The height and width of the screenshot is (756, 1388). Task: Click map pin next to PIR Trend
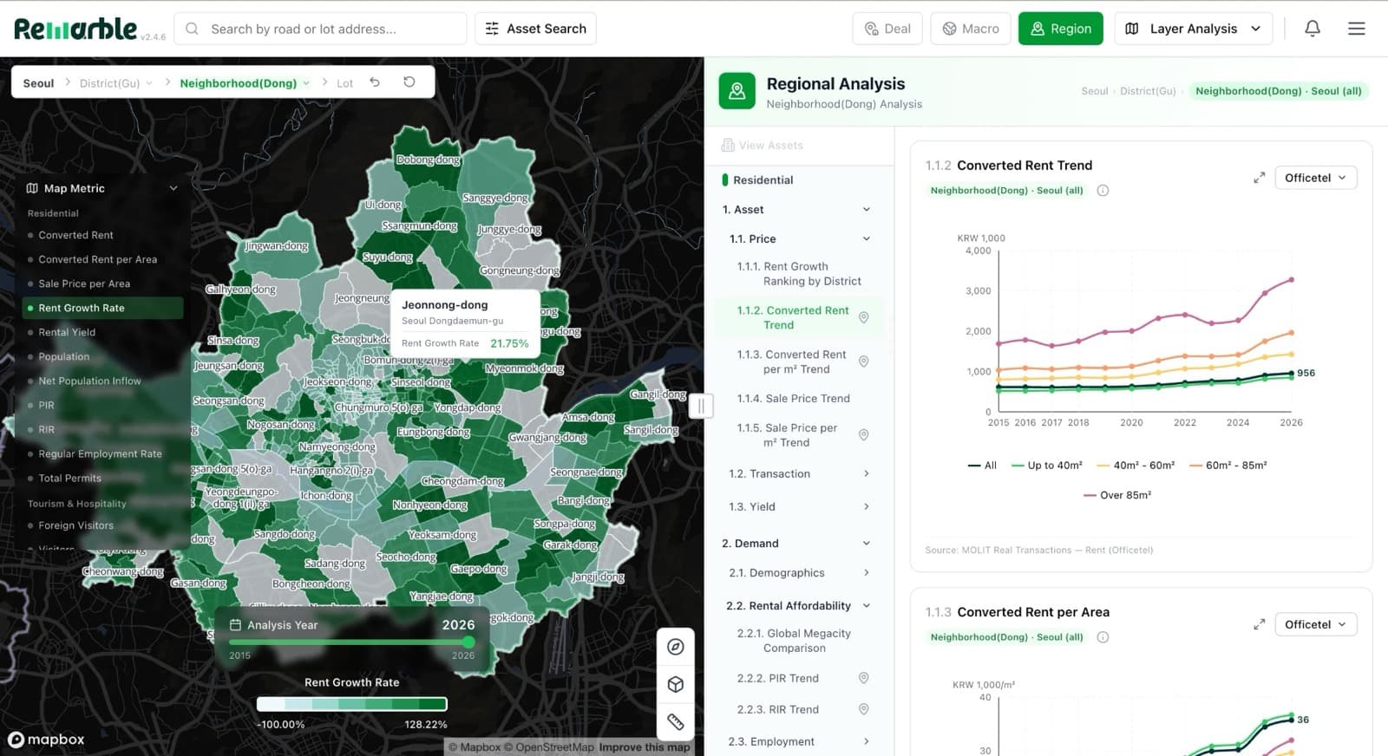pos(863,678)
